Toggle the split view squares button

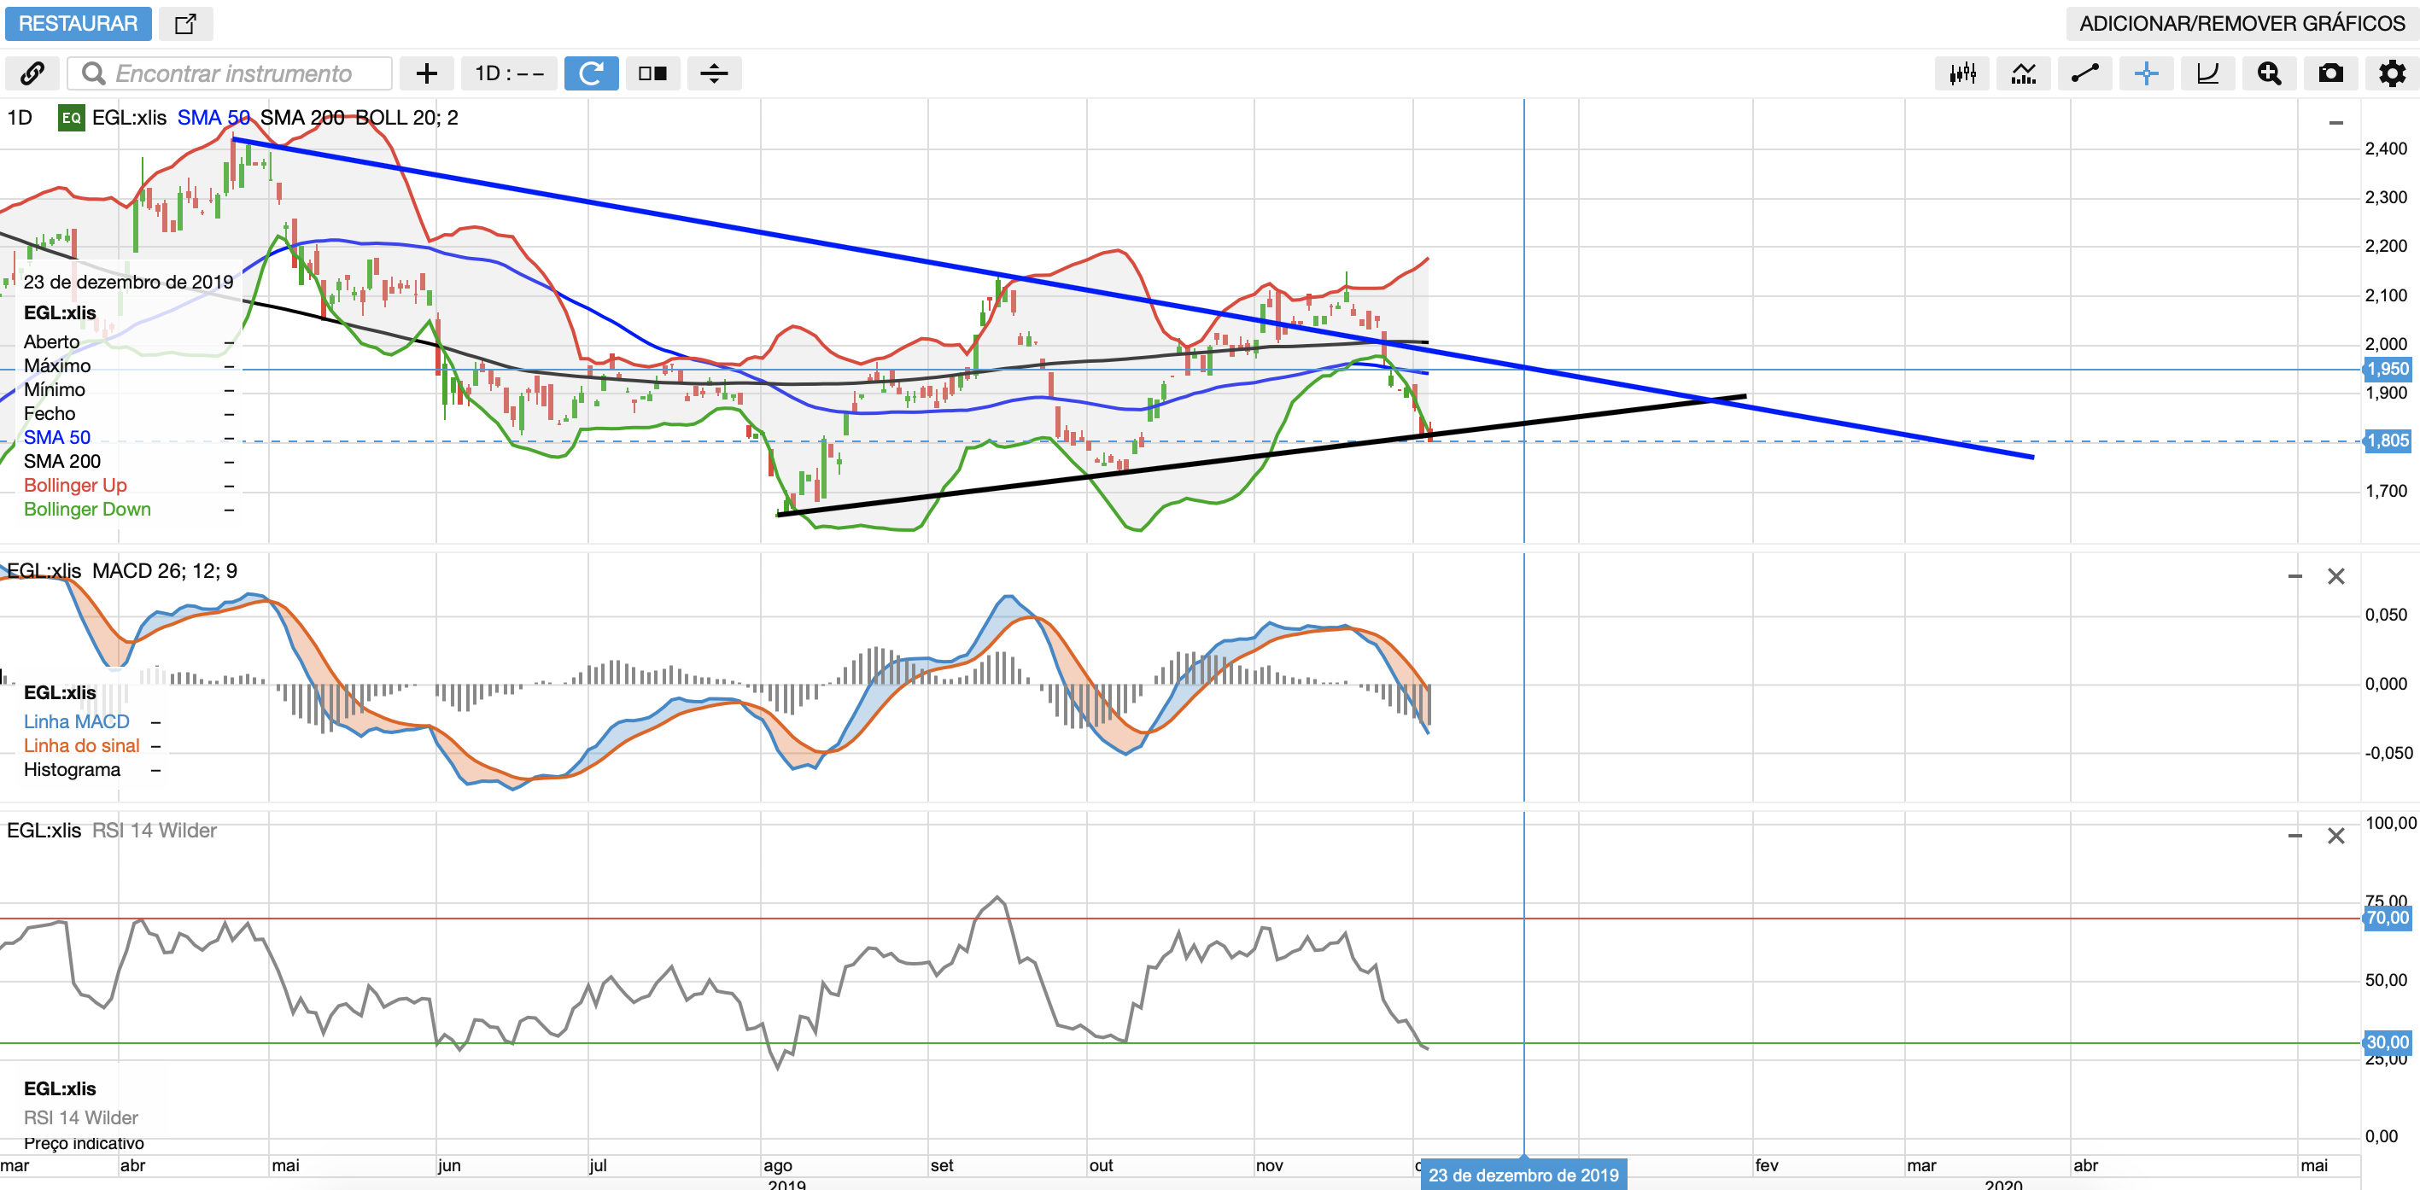[x=652, y=73]
